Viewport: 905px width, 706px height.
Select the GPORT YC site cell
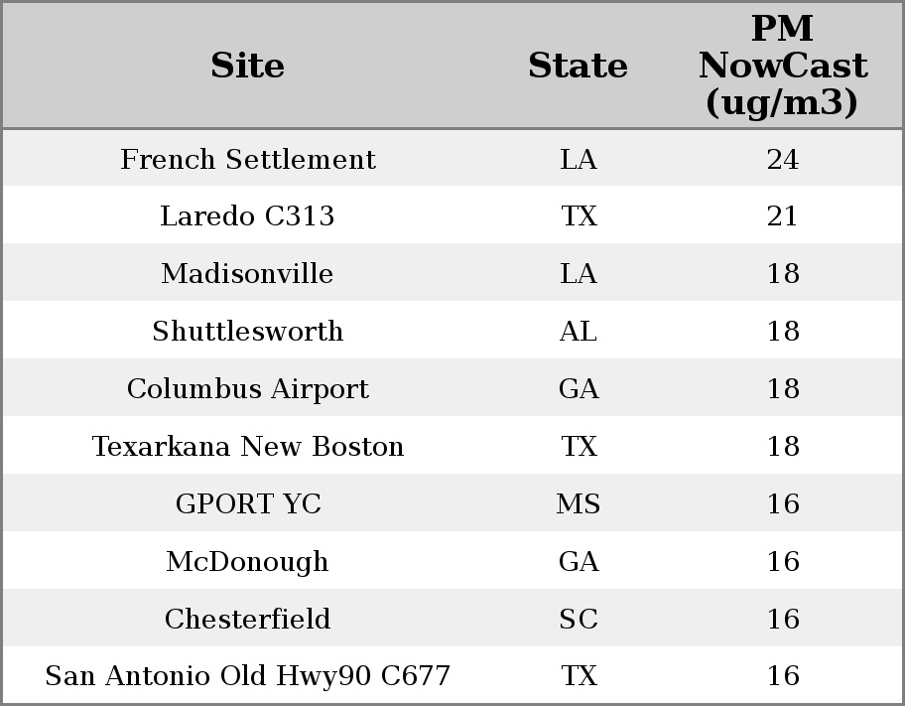point(248,503)
